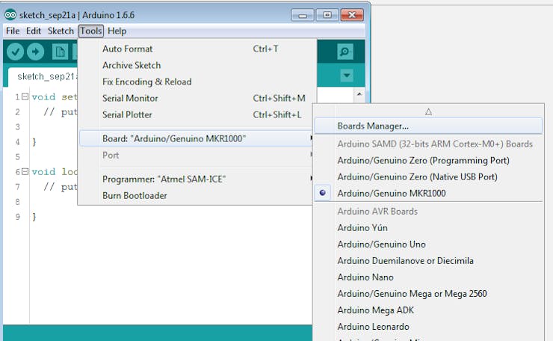The height and width of the screenshot is (341, 553).
Task: Open the grayed Port submenu
Action: 196,156
